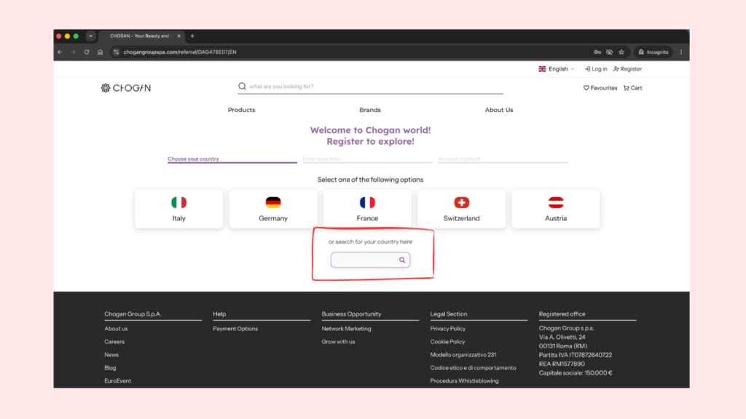Viewport: 746px width, 419px height.
Task: Choose Germany country card
Action: (273, 209)
